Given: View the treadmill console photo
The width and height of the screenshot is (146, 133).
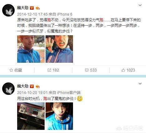Looking at the screenshot, I should pos(31,116).
